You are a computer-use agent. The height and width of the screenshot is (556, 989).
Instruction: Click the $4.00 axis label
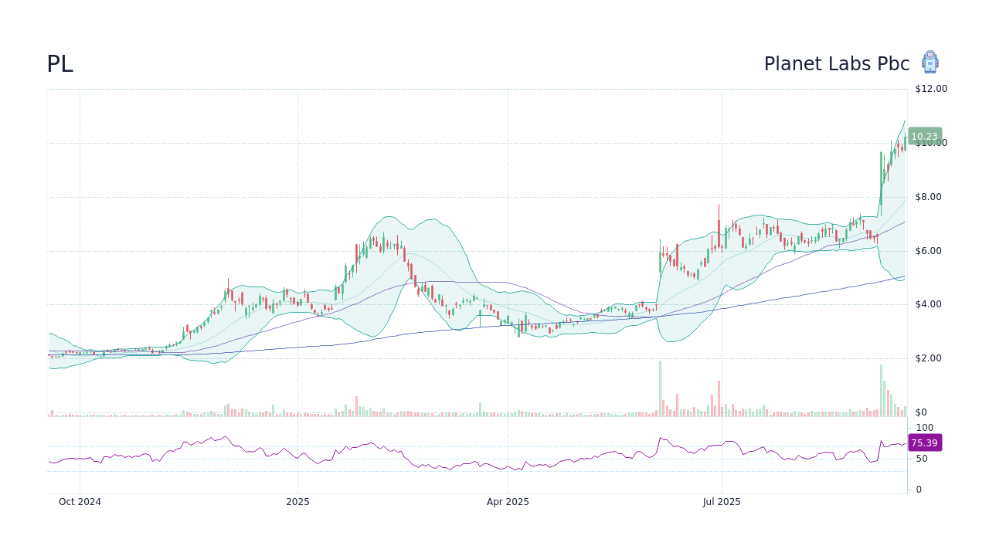[x=928, y=303]
